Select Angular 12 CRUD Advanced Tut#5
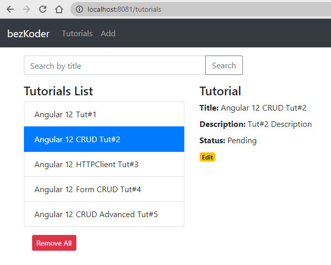 104,214
